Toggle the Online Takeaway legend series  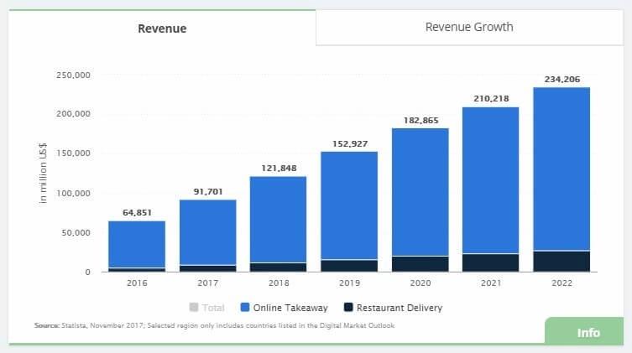point(285,308)
